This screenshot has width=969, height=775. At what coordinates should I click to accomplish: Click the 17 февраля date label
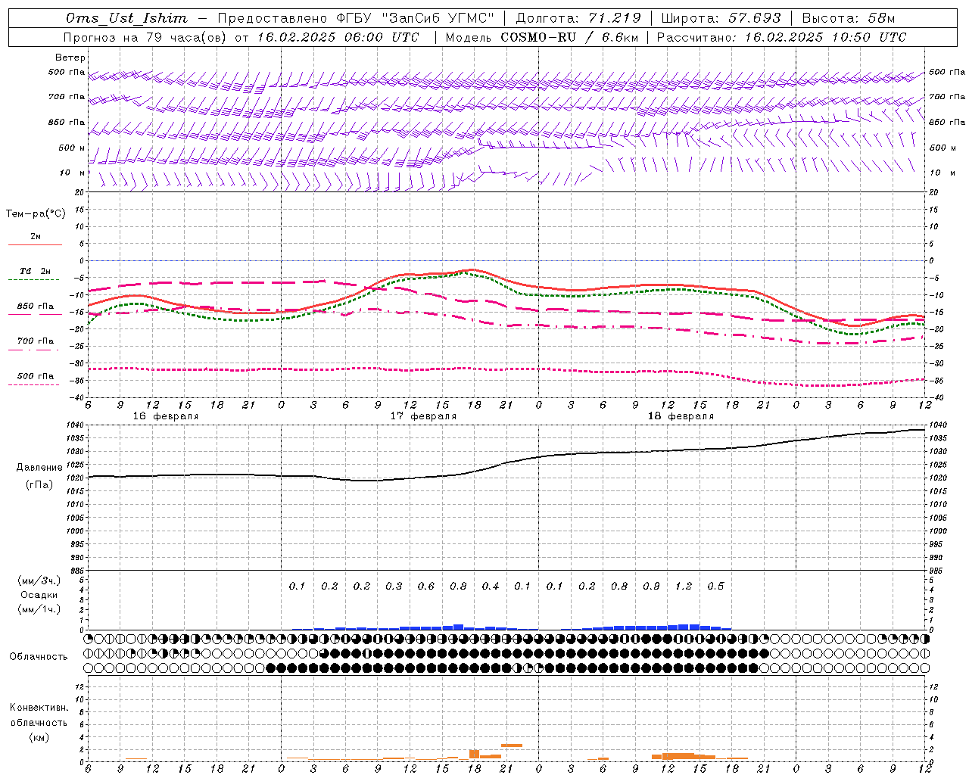tap(423, 416)
